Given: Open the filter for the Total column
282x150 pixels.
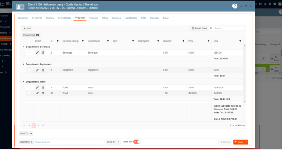Looking at the screenshot, I should [240, 41].
